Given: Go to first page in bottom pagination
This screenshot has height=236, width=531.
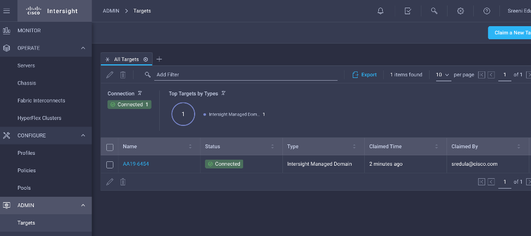Looking at the screenshot, I should tap(481, 182).
